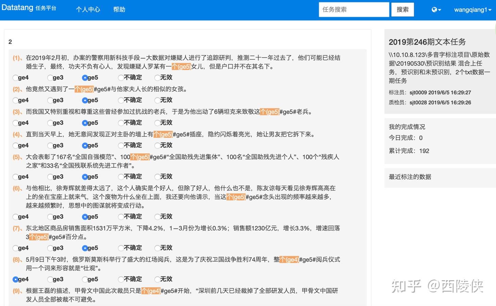Select ge5 for sentence (4)

click(85, 145)
